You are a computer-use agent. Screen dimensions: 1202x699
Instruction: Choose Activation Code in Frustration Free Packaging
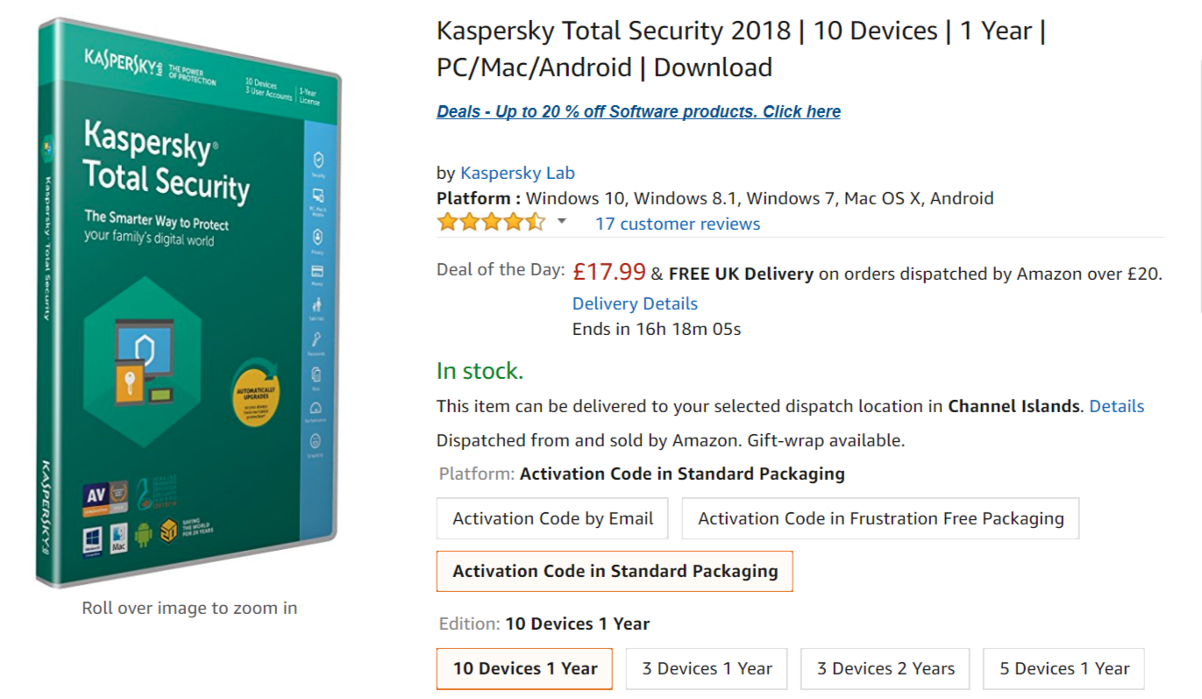880,518
